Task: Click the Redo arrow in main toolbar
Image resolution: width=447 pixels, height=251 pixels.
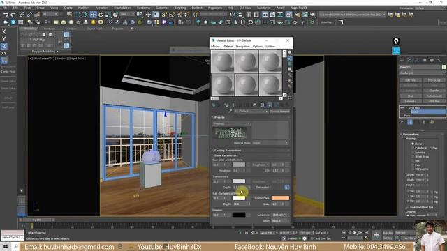Action: pos(13,15)
